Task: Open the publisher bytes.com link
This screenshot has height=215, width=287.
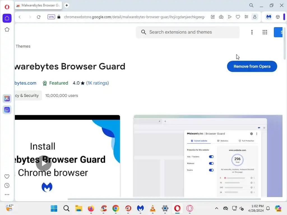Action: point(26,83)
